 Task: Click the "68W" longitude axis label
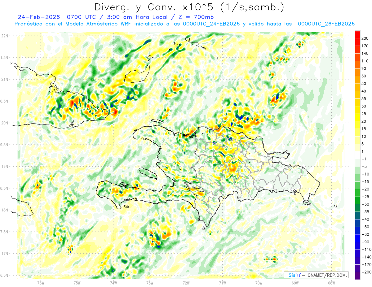coord(331,283)
